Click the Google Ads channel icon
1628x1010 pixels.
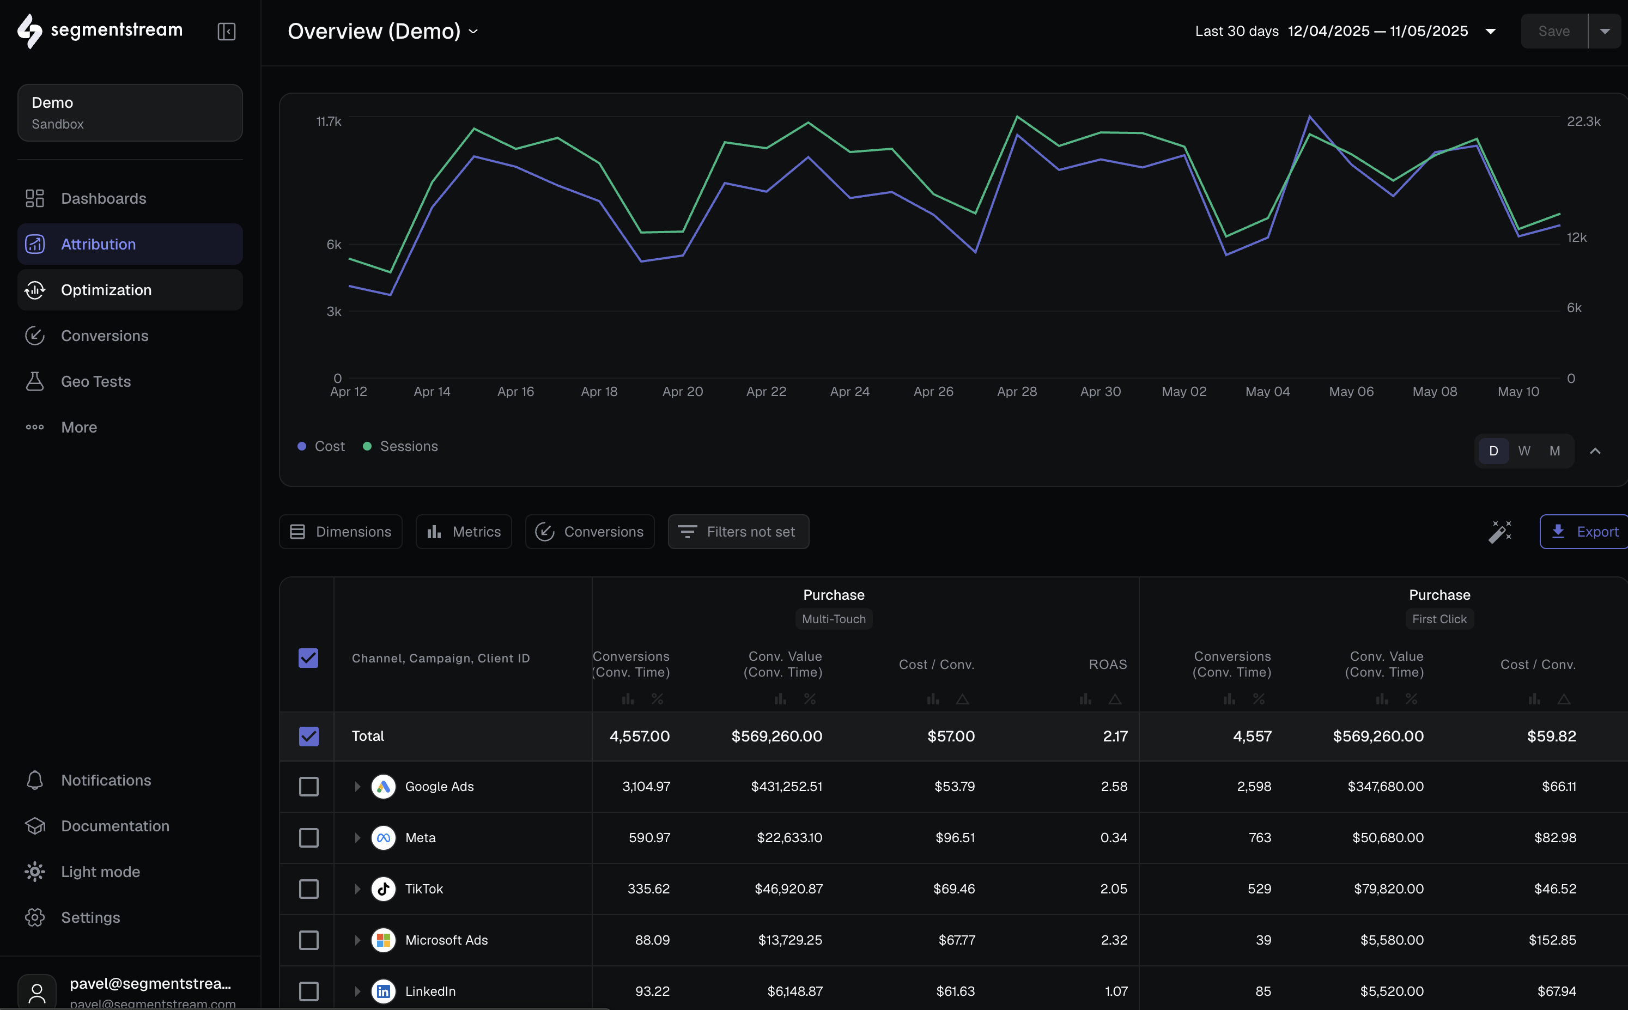tap(384, 787)
